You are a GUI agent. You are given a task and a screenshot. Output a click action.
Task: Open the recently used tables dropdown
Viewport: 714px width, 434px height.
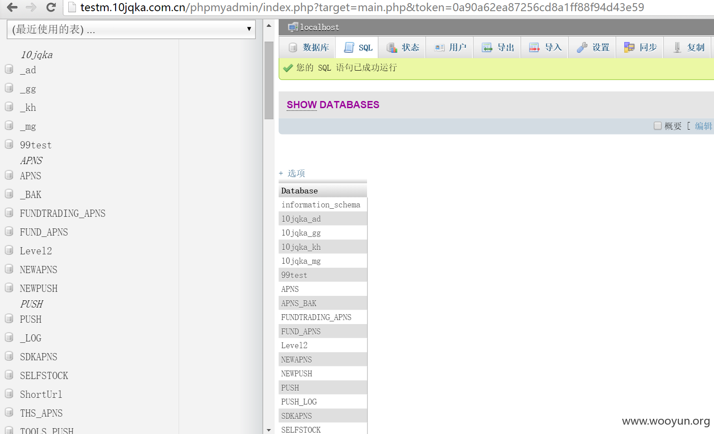[x=131, y=29]
